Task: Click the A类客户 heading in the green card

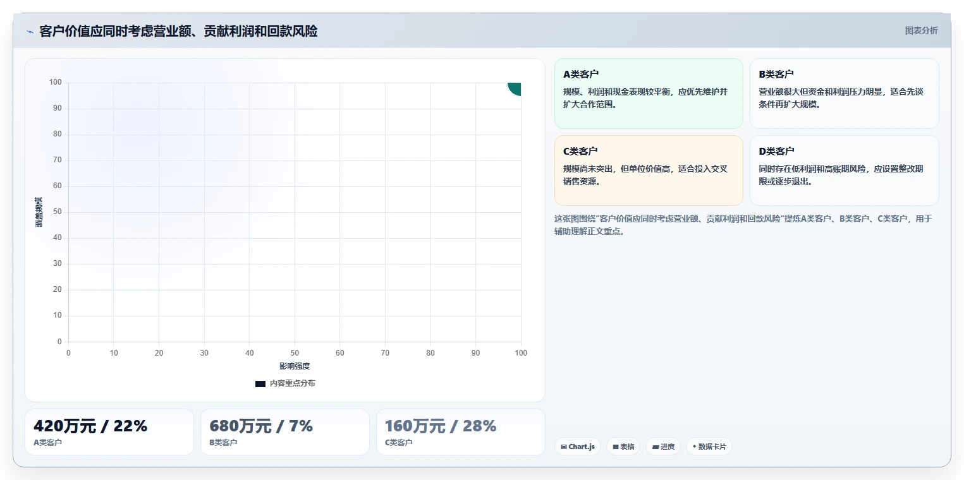Action: point(581,74)
